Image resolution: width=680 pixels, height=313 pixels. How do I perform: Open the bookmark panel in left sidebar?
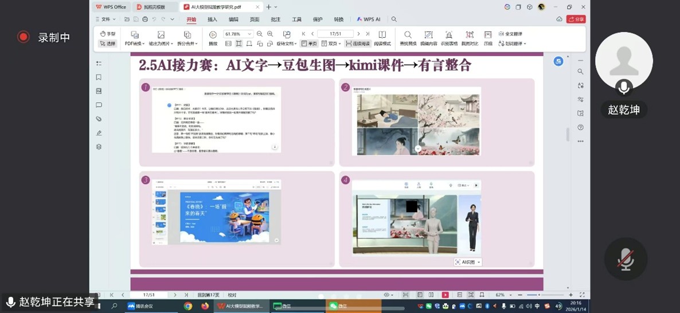[99, 77]
